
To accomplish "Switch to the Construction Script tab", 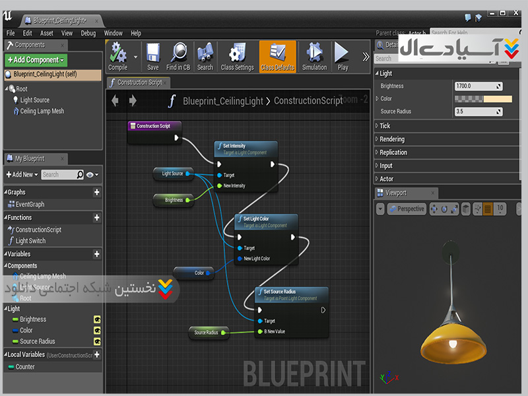I will pyautogui.click(x=139, y=82).
